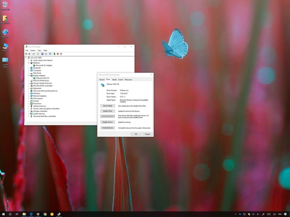Select VMware SVGA 3D in the device tree

point(42,78)
